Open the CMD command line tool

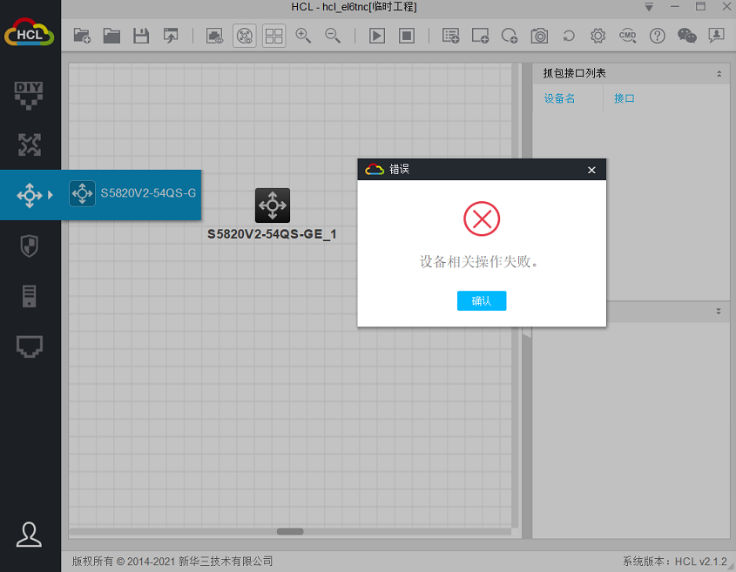pos(628,36)
